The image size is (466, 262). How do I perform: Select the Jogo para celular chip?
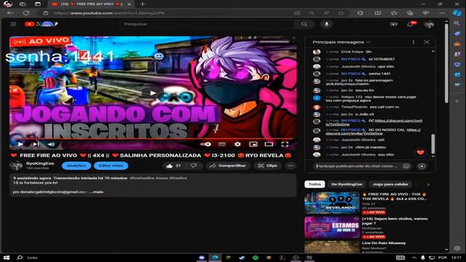pos(390,184)
